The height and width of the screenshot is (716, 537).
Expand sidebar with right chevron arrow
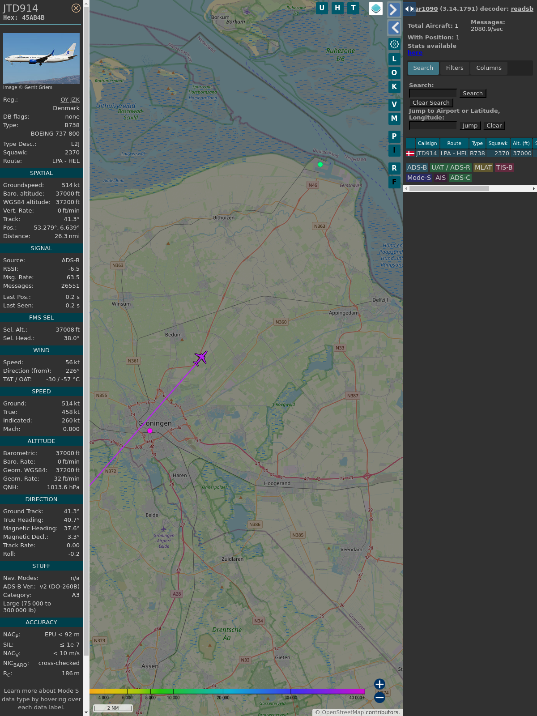tap(394, 10)
